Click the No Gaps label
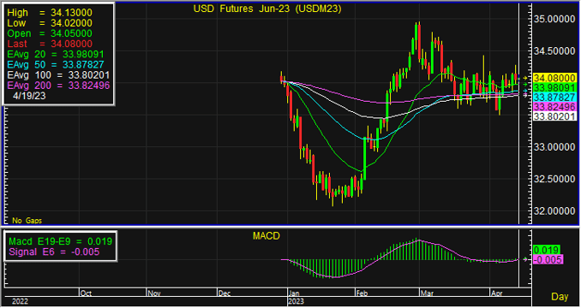Image resolution: width=581 pixels, height=308 pixels. (x=27, y=221)
